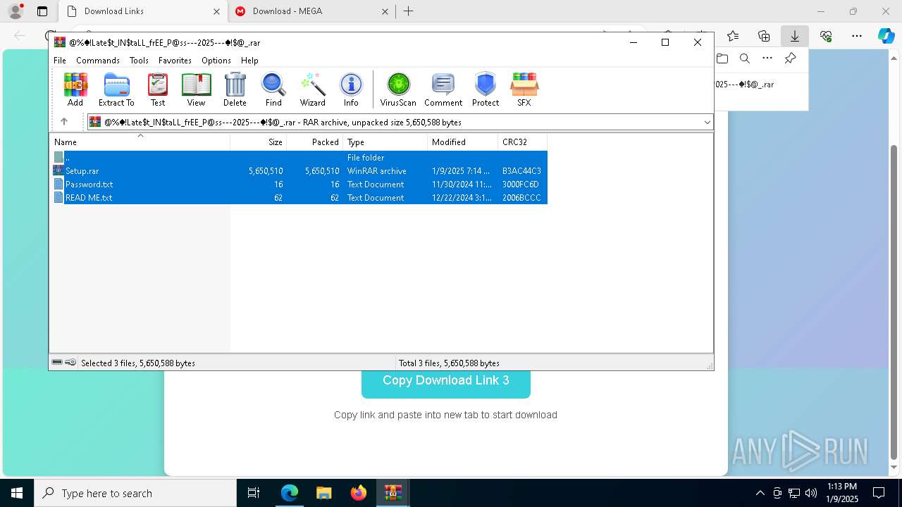Image resolution: width=902 pixels, height=507 pixels.
Task: Click the Edge profile avatar icon
Action: [15, 11]
